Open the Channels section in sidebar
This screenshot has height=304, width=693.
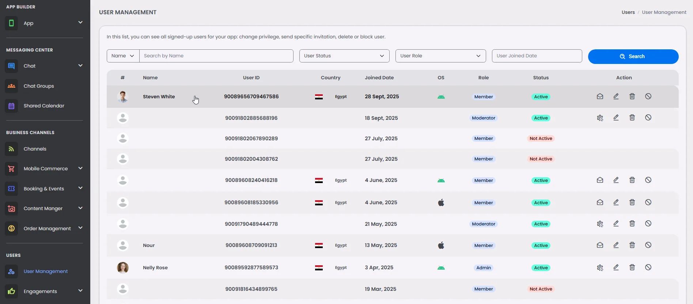tap(35, 149)
